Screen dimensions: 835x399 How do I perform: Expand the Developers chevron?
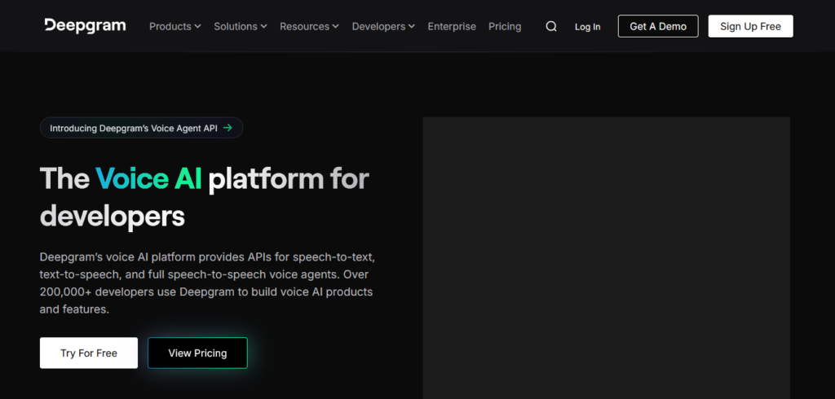coord(411,27)
